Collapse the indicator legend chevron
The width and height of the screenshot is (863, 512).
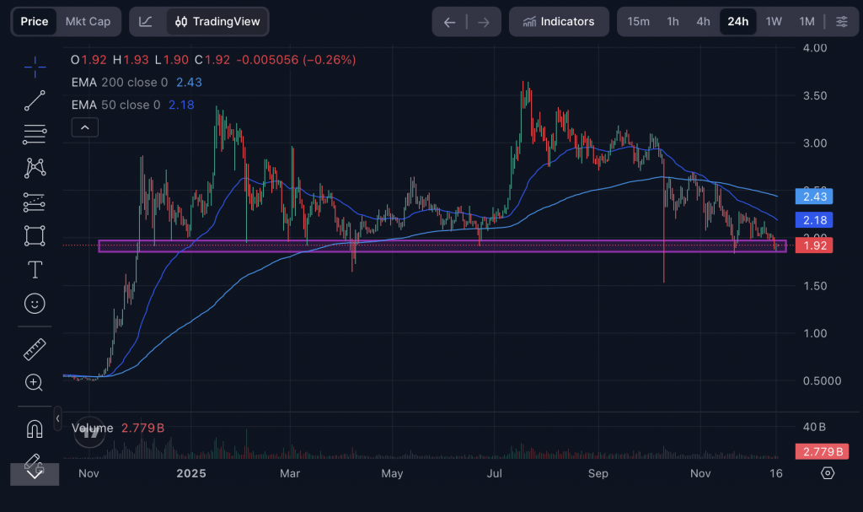click(x=85, y=127)
